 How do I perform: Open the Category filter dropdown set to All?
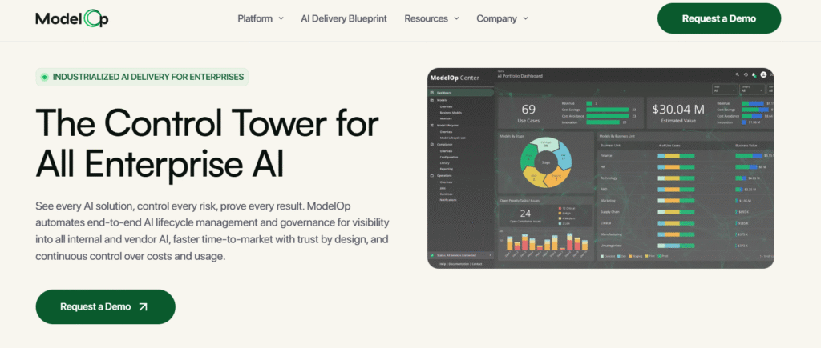coord(752,90)
